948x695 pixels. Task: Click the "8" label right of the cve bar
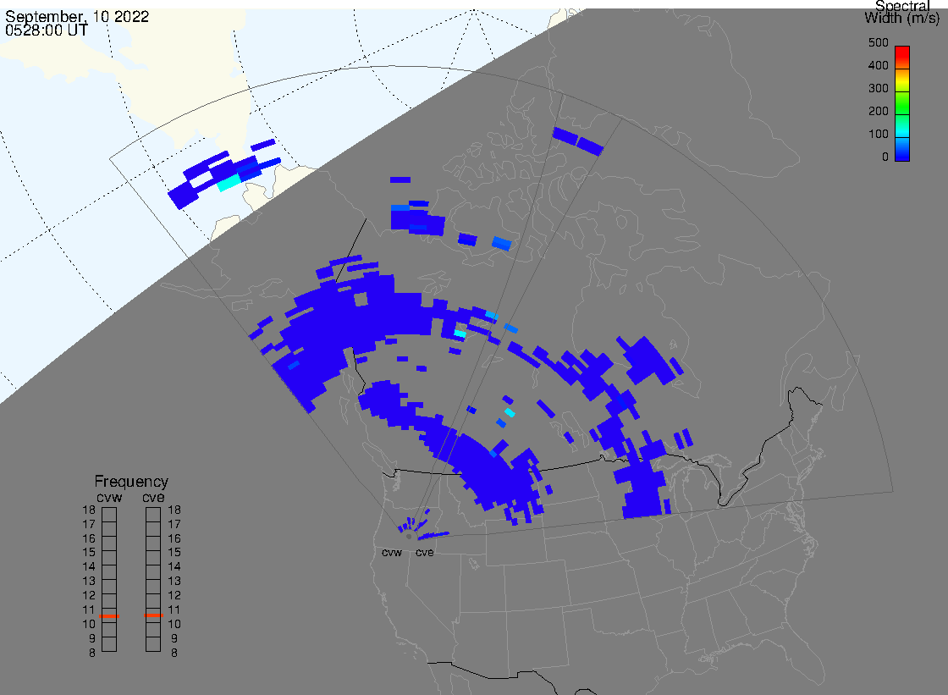click(x=174, y=653)
